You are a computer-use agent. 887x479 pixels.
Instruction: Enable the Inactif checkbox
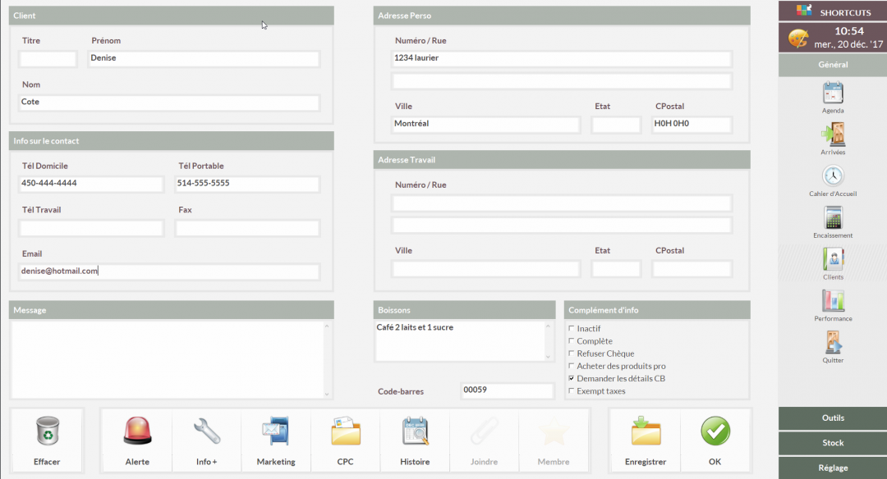point(572,329)
